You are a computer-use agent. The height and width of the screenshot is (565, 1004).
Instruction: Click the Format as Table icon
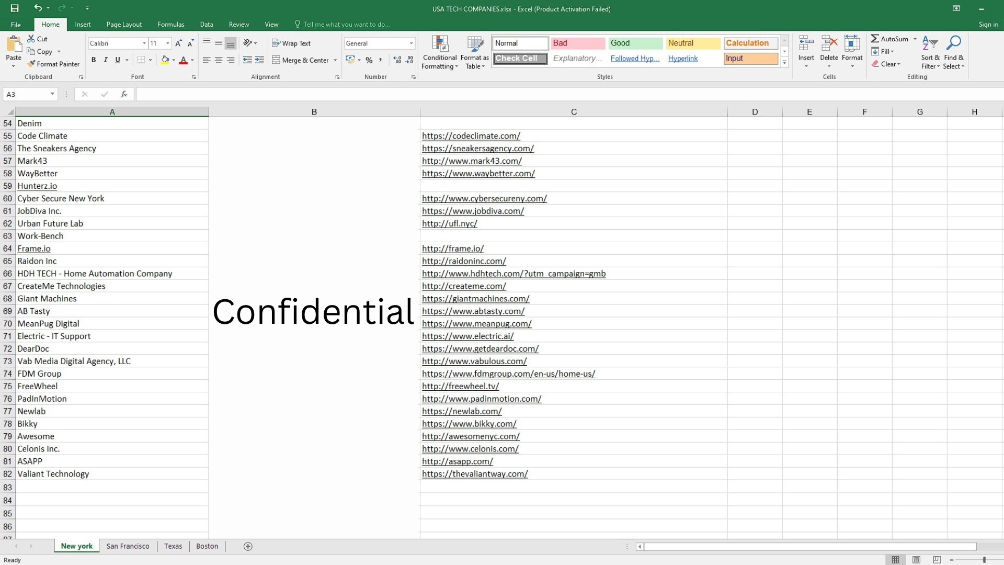pyautogui.click(x=475, y=44)
